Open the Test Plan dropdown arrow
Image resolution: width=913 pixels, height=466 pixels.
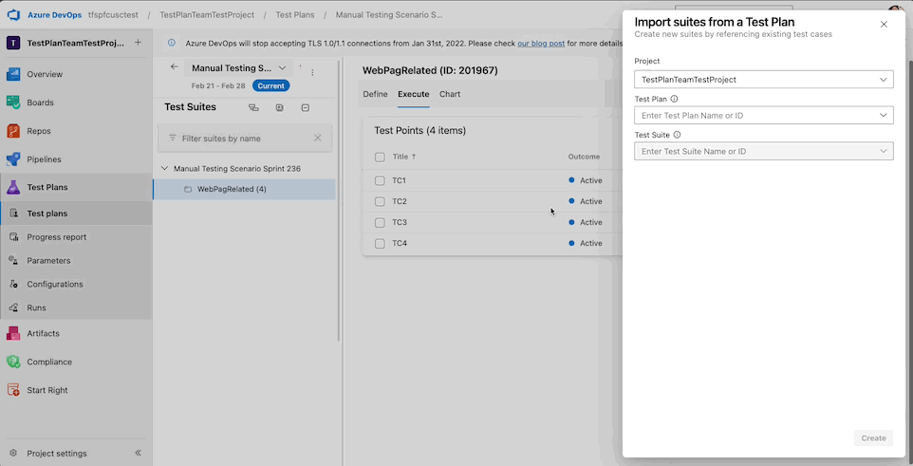coord(884,116)
